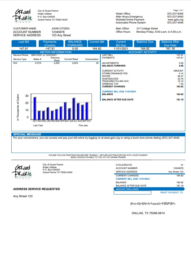Click the METER INFORMATION section header
This screenshot has height=272, width=191.
pos(56,52)
